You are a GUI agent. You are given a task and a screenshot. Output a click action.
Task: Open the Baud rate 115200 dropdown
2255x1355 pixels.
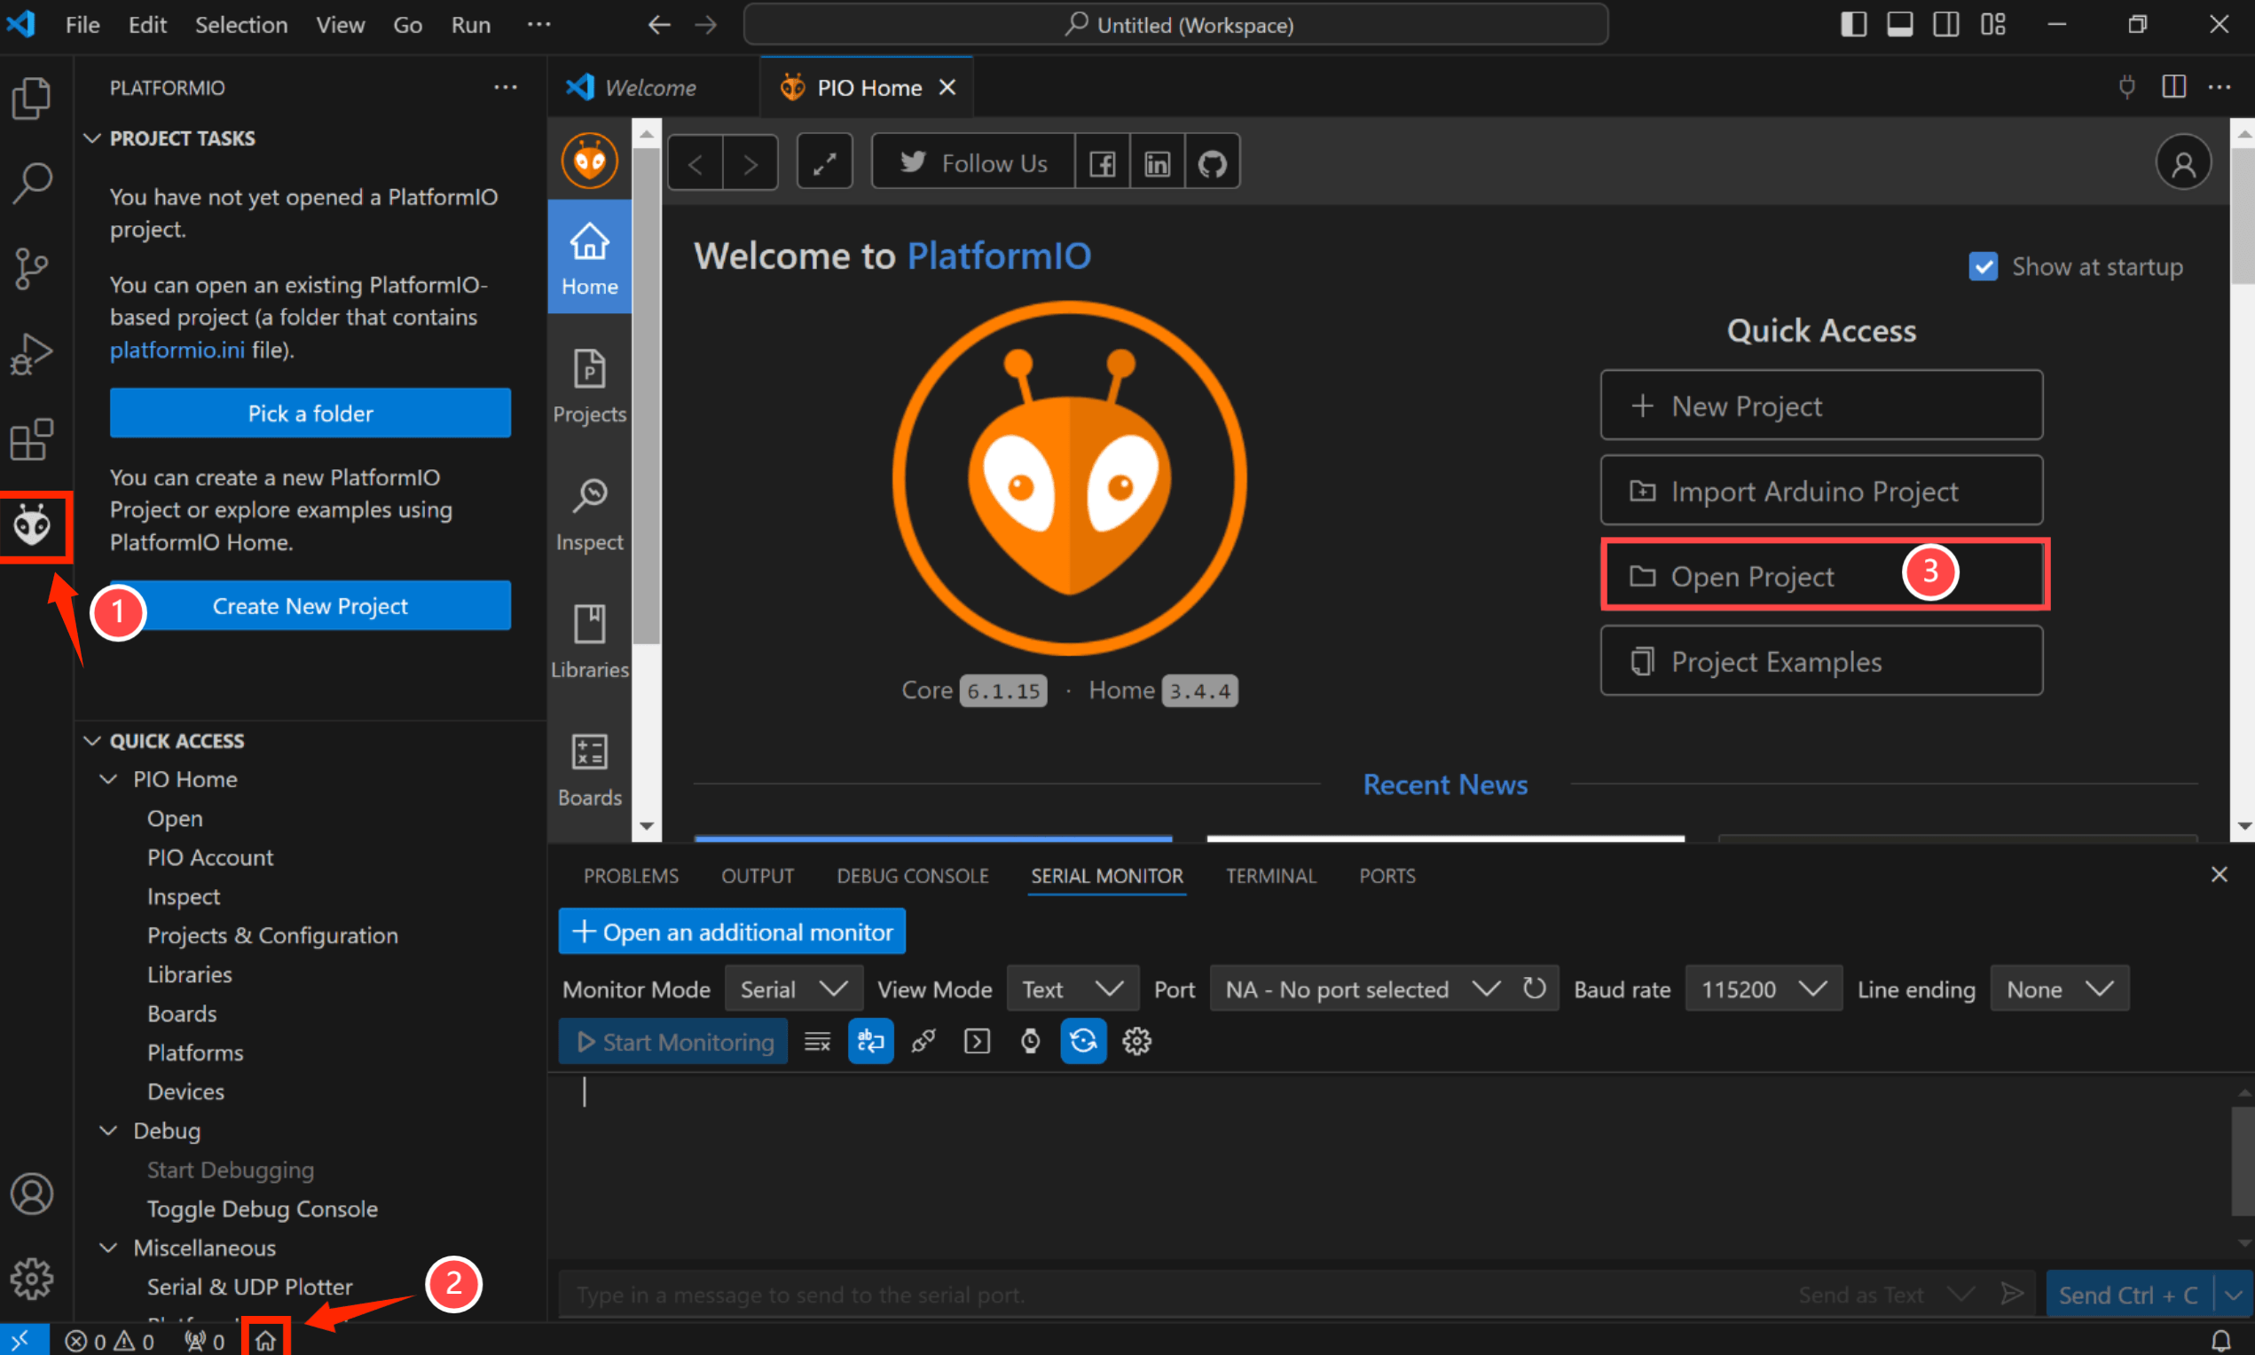(x=1764, y=989)
